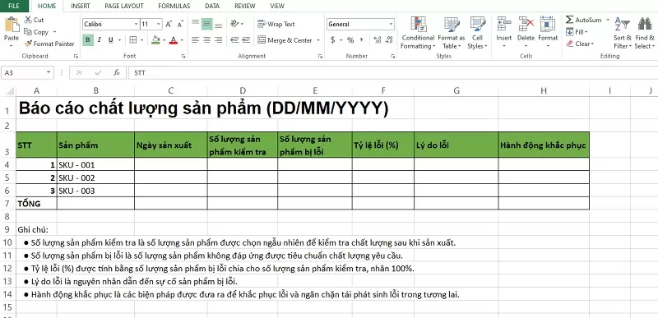The image size is (658, 318).
Task: Activate the Format Painter brush
Action: [28, 44]
